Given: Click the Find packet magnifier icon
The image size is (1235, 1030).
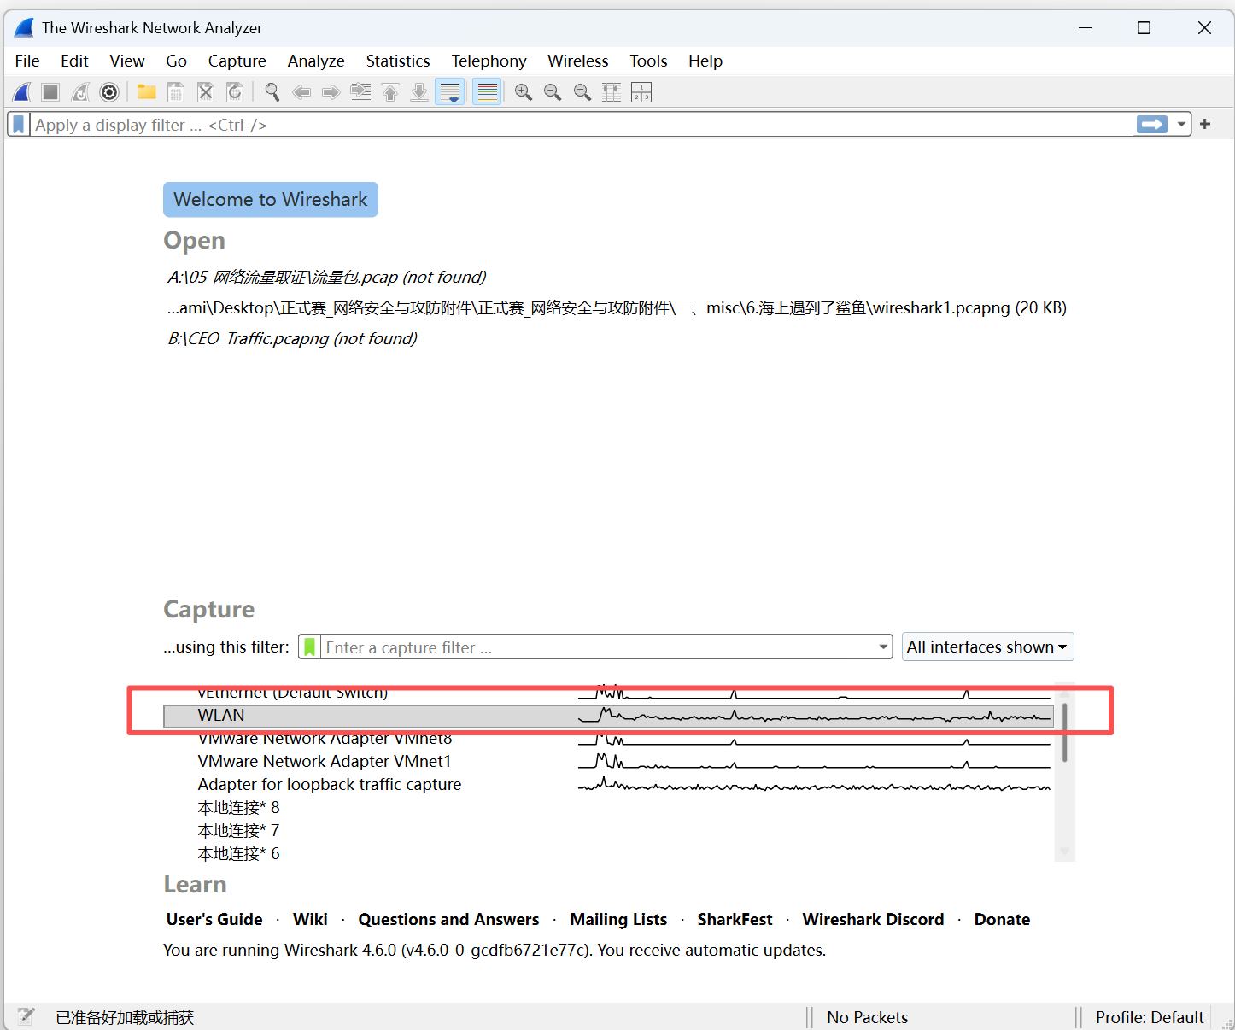Looking at the screenshot, I should coord(272,92).
